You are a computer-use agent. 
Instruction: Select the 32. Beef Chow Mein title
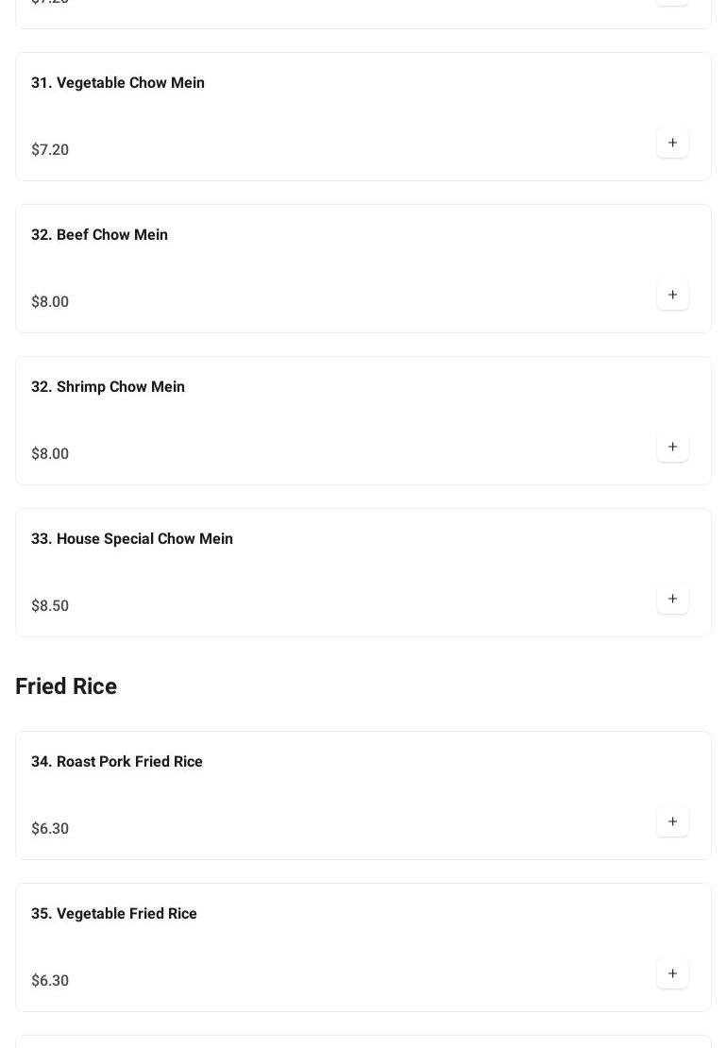coord(99,235)
